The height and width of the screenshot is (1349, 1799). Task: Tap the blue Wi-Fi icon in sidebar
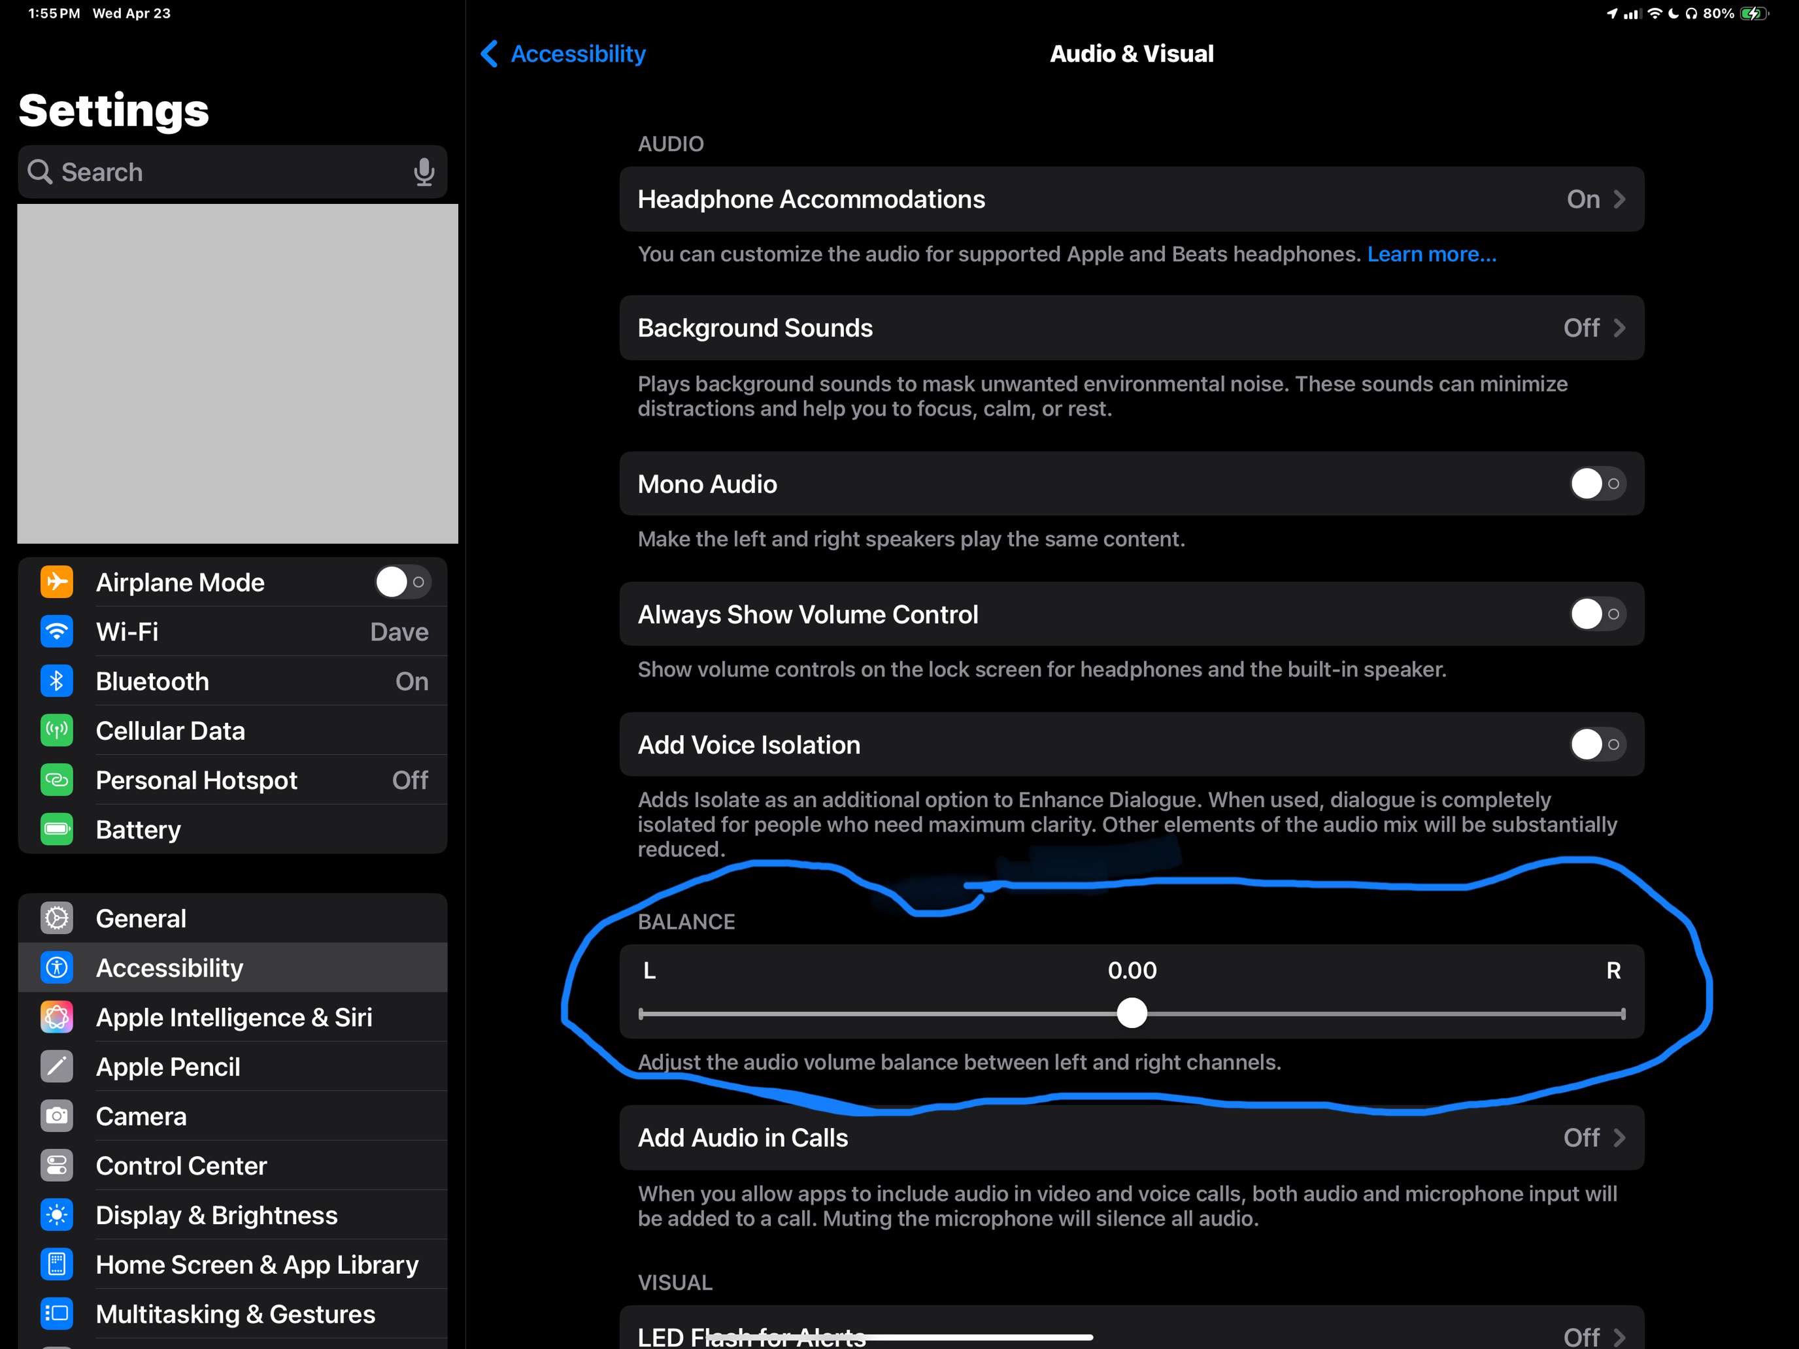(x=57, y=632)
